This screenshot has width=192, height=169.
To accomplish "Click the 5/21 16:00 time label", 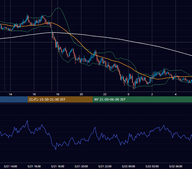I will click(x=34, y=166).
